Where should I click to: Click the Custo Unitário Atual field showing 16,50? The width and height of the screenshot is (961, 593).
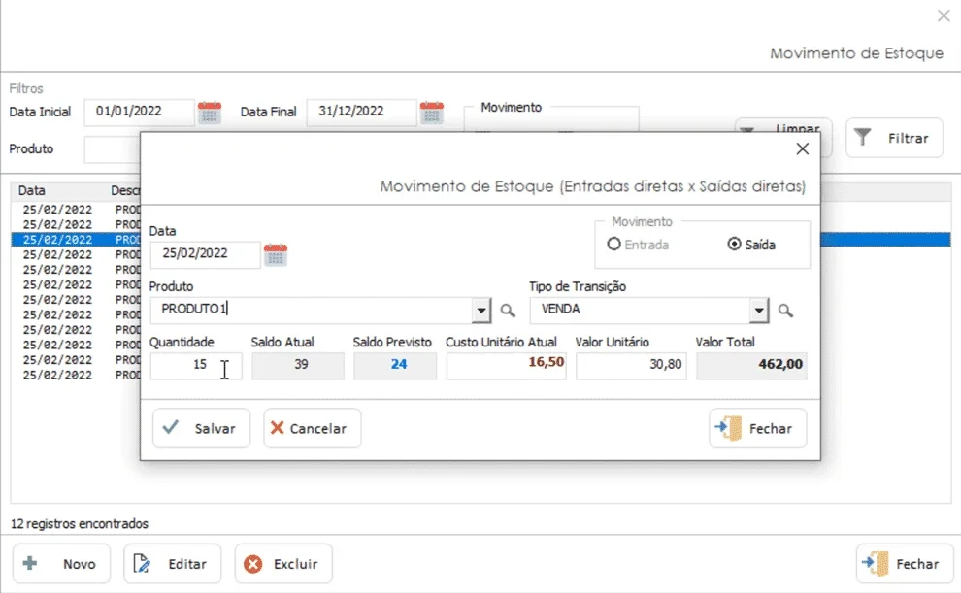507,366
